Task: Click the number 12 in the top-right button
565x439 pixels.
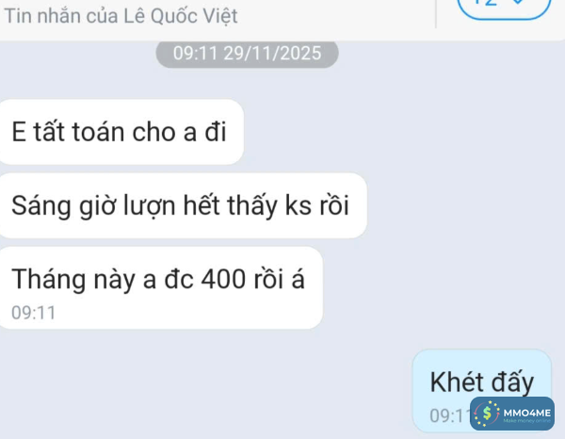Action: coord(485,3)
